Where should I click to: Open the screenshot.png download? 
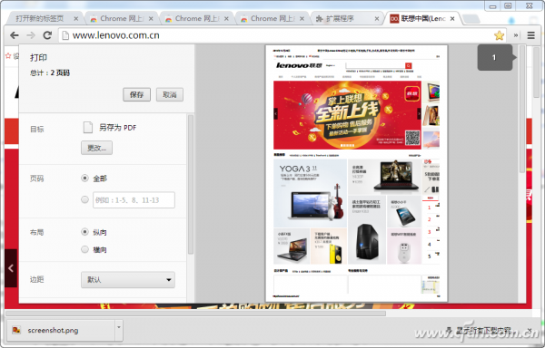click(61, 330)
